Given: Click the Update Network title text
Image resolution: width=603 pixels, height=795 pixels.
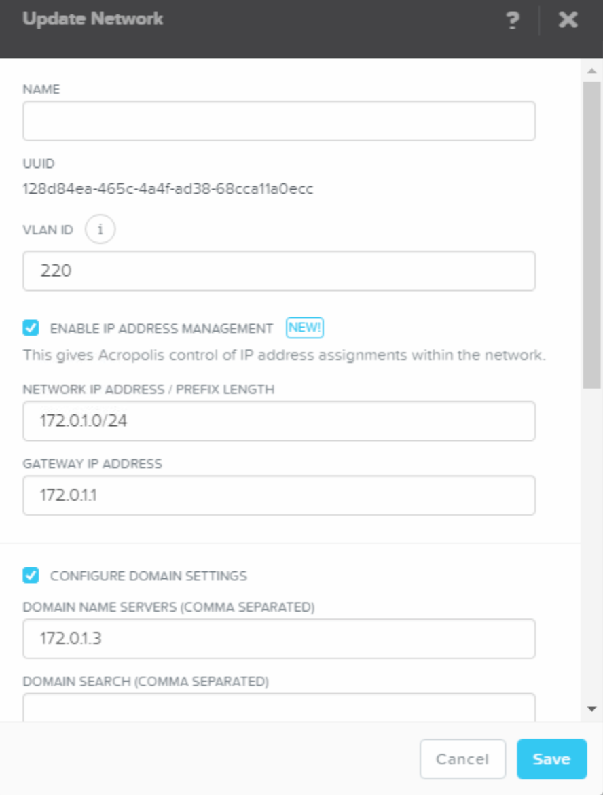Looking at the screenshot, I should [93, 19].
